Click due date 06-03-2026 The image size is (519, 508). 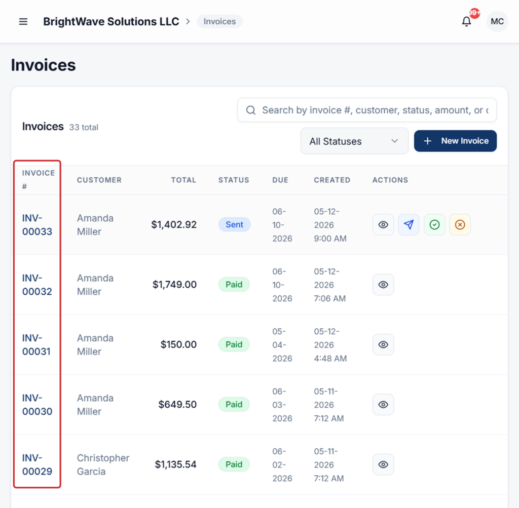tap(282, 405)
